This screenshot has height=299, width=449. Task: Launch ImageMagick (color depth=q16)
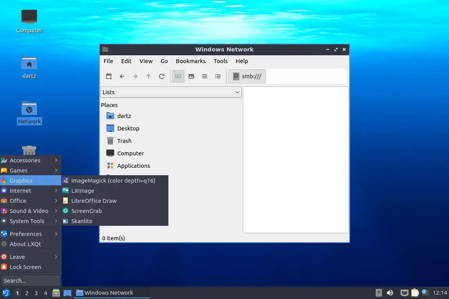(115, 181)
